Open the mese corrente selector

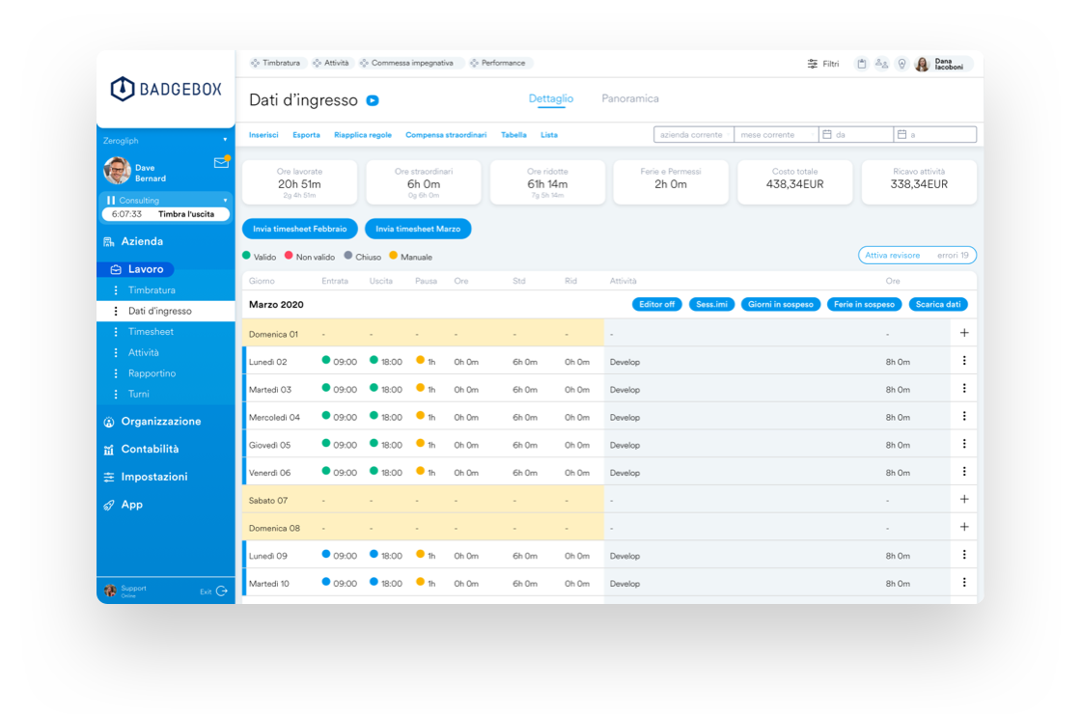(x=776, y=135)
